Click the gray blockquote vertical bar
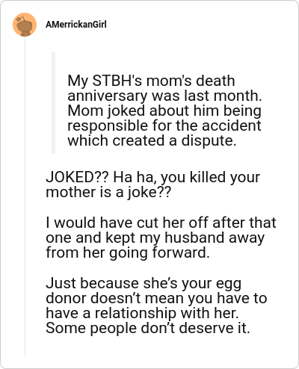Screen dimensions: 299x369 pos(53,102)
